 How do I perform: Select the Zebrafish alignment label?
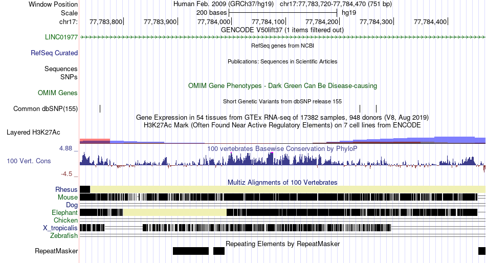tap(64, 236)
